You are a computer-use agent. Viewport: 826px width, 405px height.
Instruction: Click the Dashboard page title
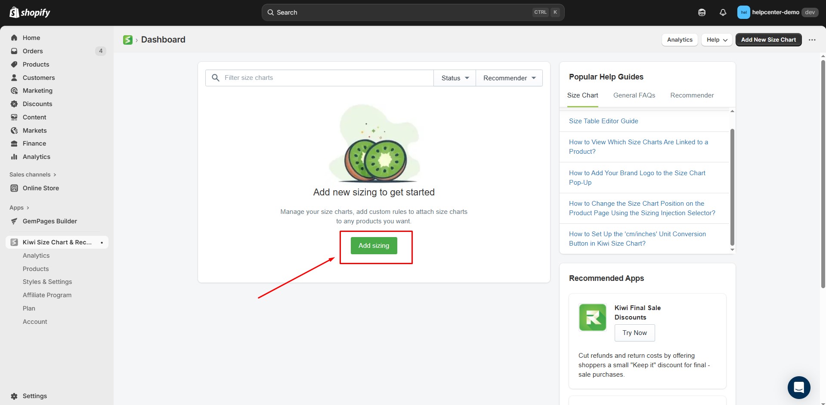click(163, 40)
